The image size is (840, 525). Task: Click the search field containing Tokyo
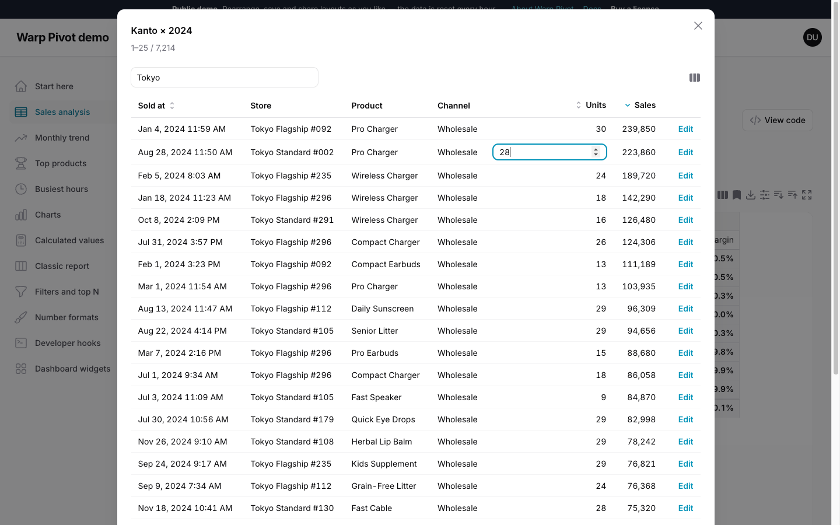(225, 78)
